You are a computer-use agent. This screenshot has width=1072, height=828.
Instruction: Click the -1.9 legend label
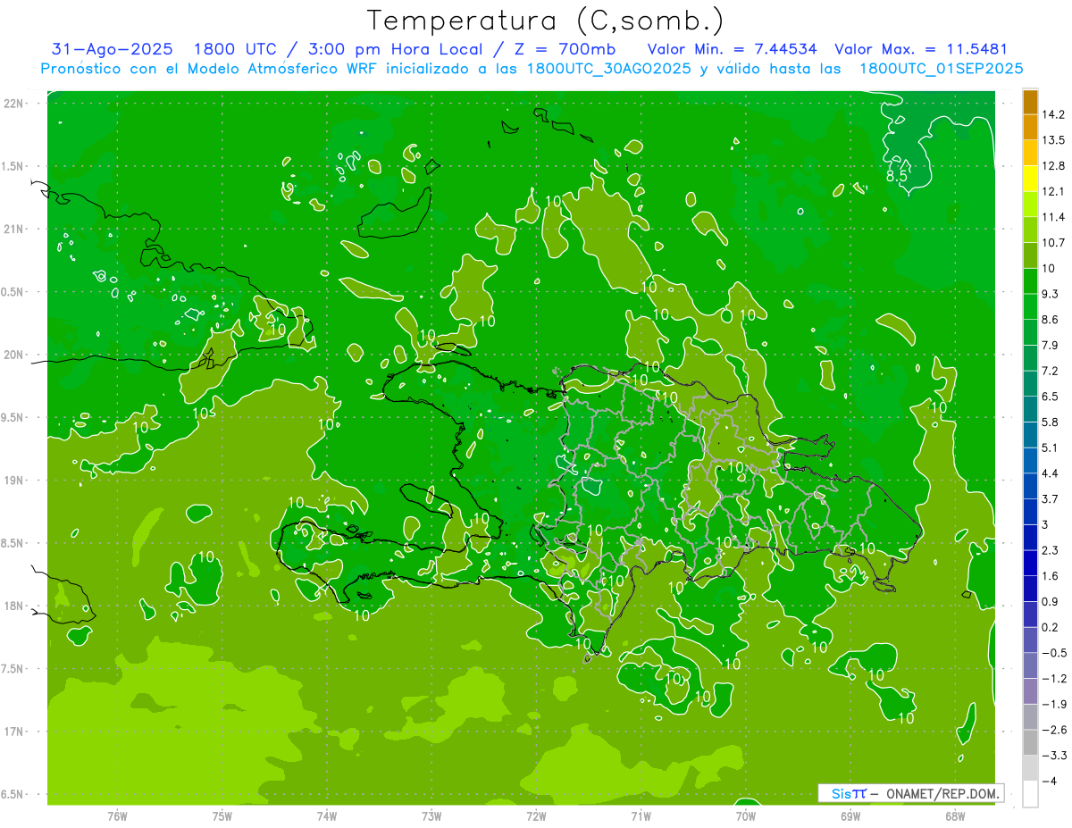point(1055,704)
